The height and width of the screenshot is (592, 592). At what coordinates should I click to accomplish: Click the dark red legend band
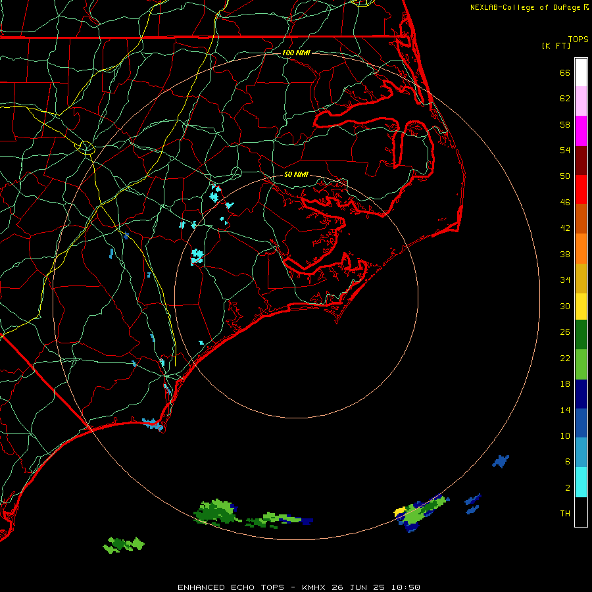pos(581,160)
